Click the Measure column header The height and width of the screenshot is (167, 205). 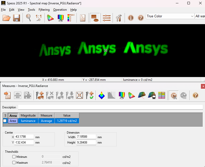tap(47, 115)
